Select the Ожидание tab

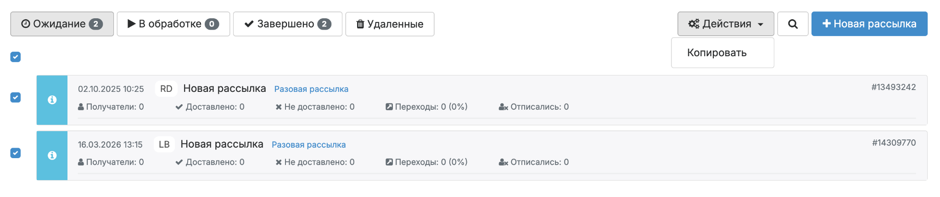click(x=62, y=24)
